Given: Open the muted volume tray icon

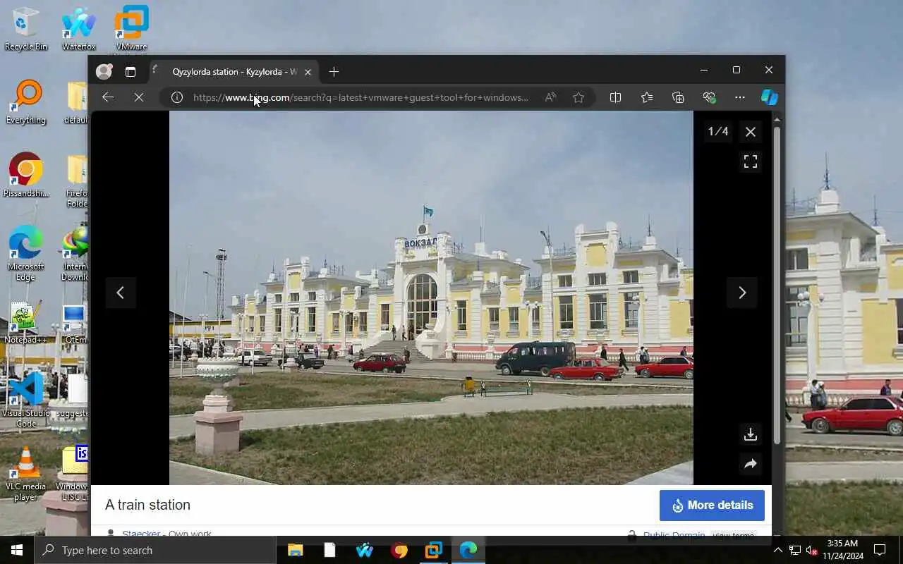Looking at the screenshot, I should point(811,550).
